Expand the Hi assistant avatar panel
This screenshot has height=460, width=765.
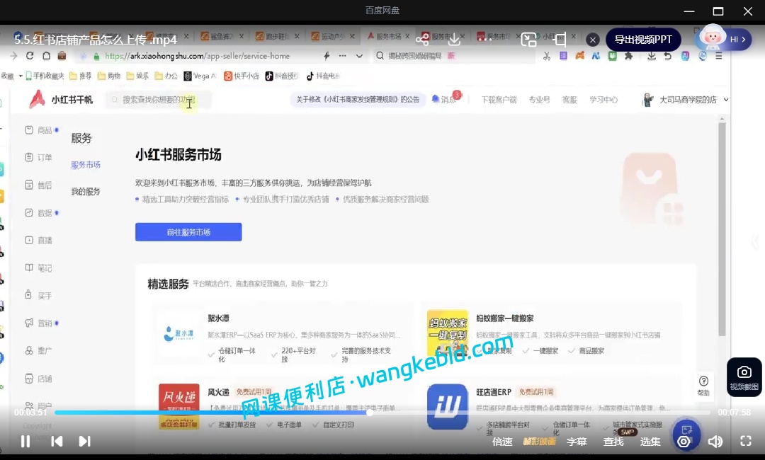click(724, 40)
